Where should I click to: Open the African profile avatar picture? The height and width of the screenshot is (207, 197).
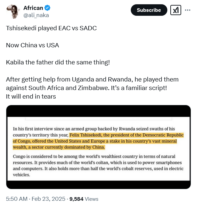coord(13,11)
